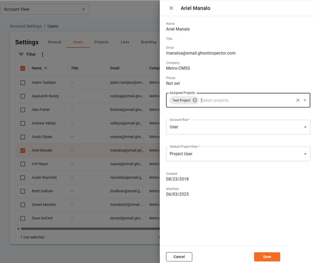
Task: Switch to the Branding tab
Action: coord(148,42)
